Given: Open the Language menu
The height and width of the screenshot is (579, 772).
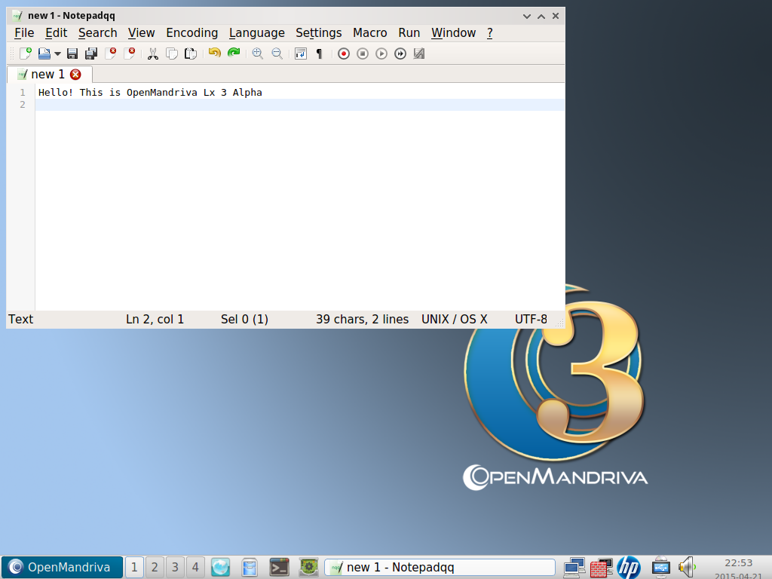Looking at the screenshot, I should tap(256, 32).
